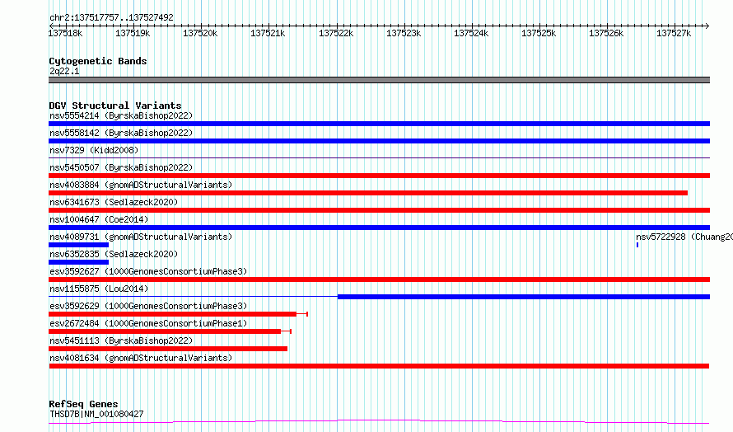
Task: Click the magenta THSD7B gene line
Action: pyautogui.click(x=379, y=422)
